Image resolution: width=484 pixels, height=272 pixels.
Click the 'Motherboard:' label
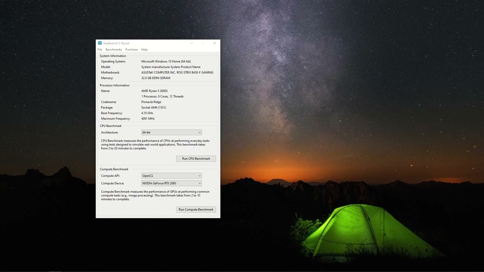pyautogui.click(x=110, y=73)
